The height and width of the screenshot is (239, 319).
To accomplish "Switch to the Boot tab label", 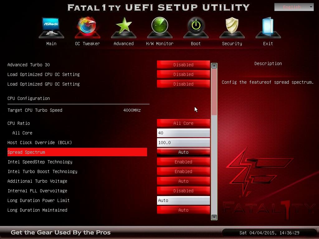I will (x=196, y=44).
